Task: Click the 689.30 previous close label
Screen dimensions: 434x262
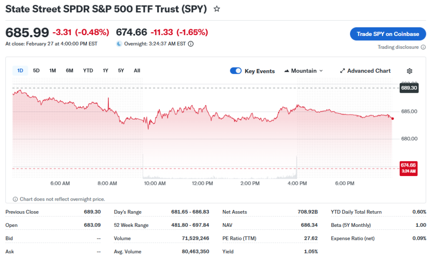Action: coord(409,88)
